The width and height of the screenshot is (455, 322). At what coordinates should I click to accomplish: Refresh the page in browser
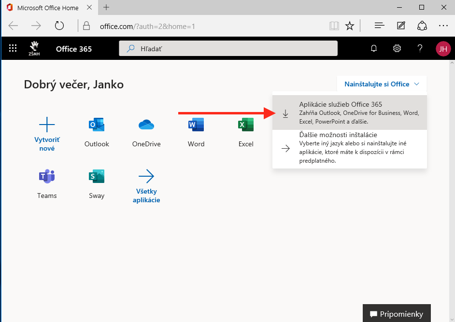pyautogui.click(x=59, y=26)
